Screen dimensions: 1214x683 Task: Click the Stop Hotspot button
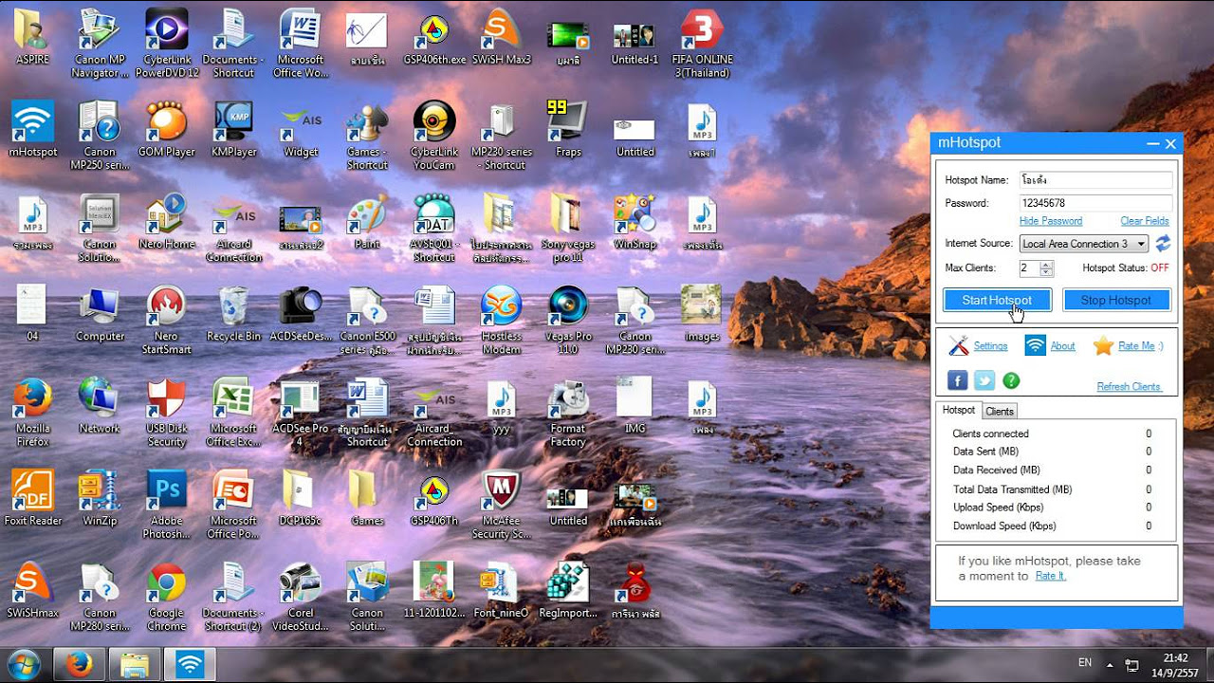1116,300
